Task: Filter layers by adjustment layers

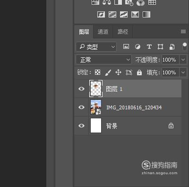Action: coord(137,47)
